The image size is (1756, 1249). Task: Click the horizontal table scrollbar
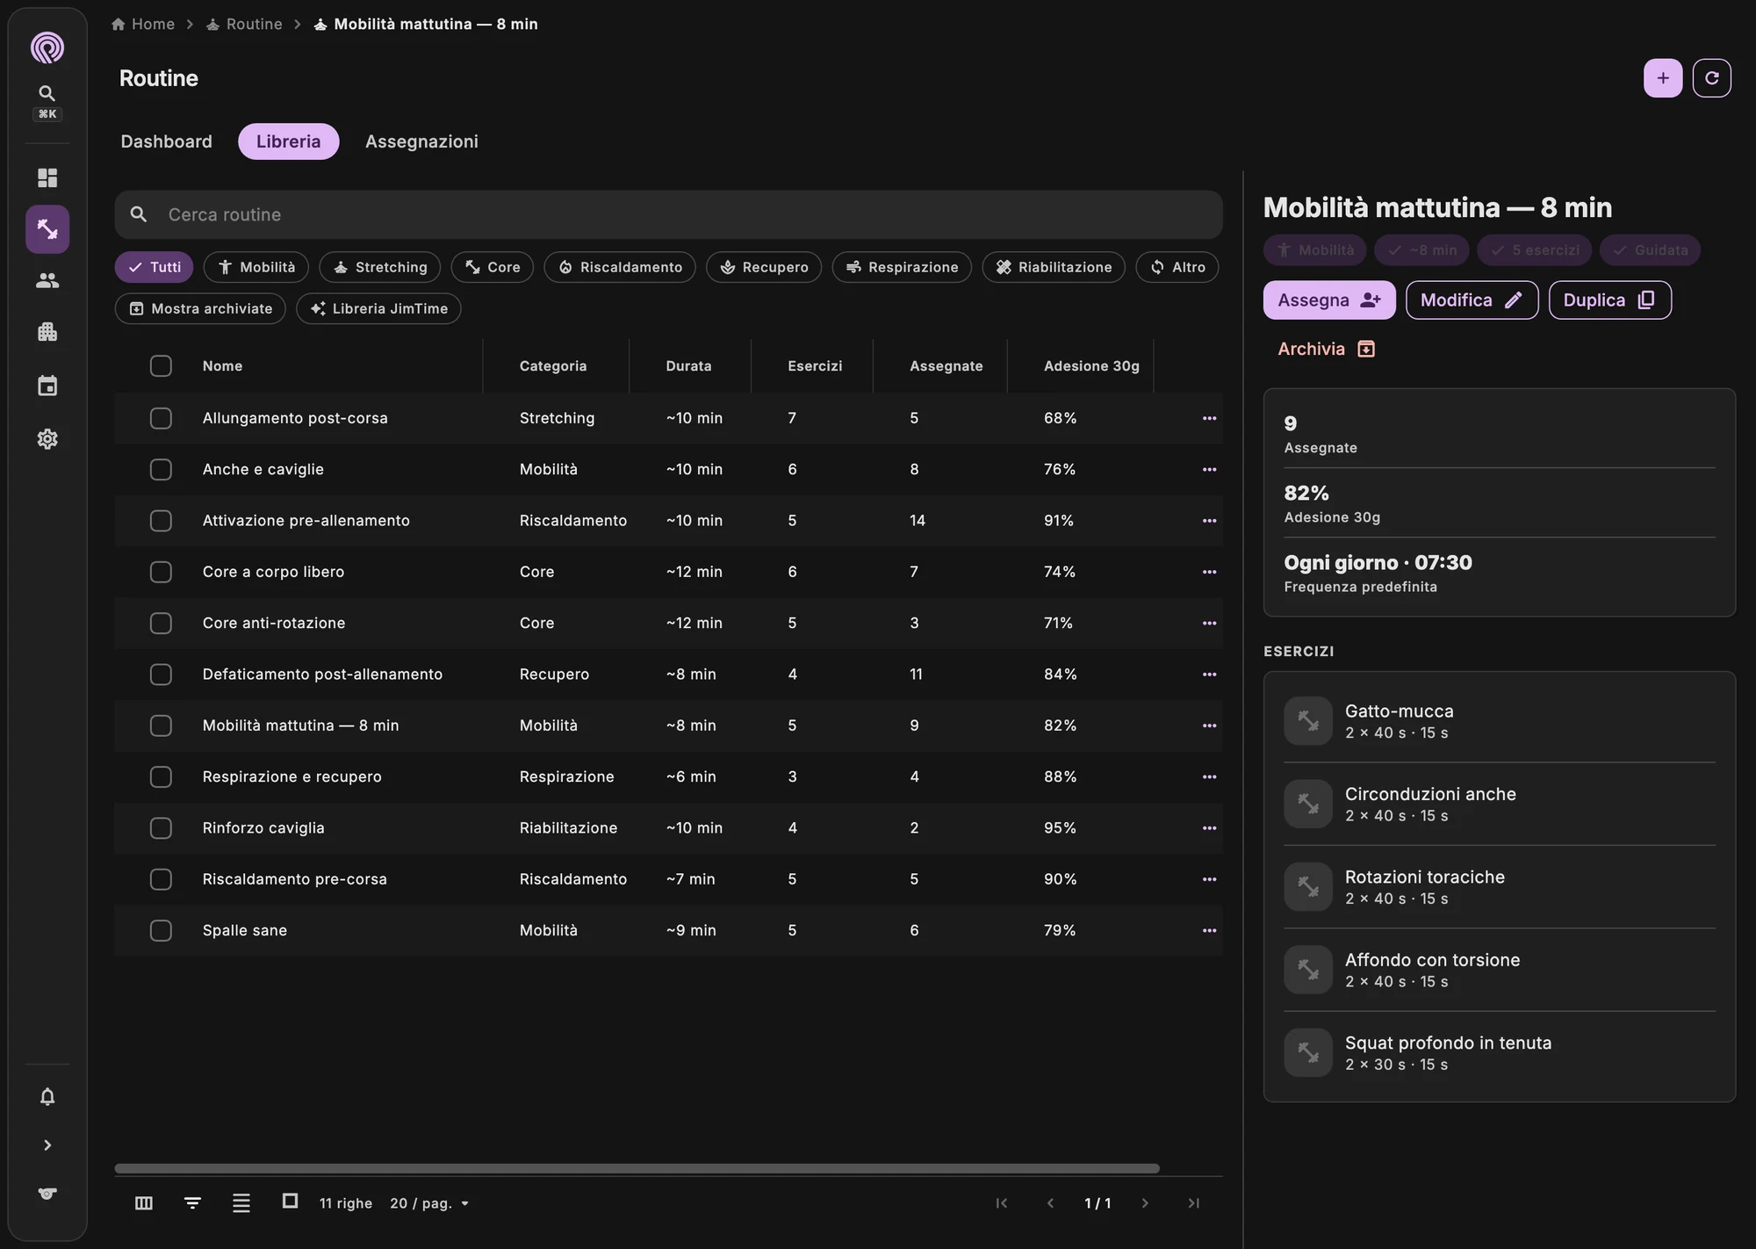[637, 1168]
